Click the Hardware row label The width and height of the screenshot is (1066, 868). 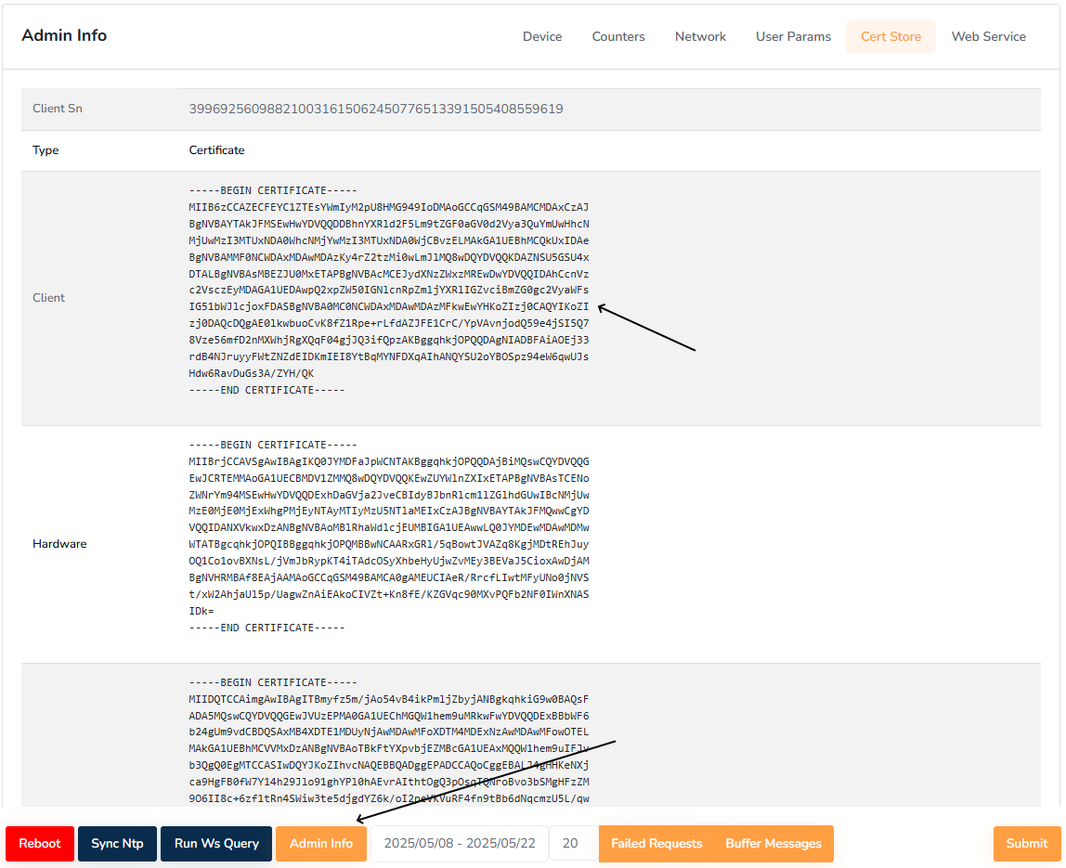59,544
